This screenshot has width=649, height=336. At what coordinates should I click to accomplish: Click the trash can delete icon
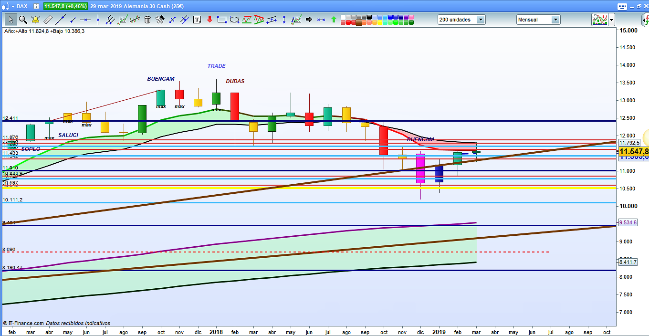(147, 20)
